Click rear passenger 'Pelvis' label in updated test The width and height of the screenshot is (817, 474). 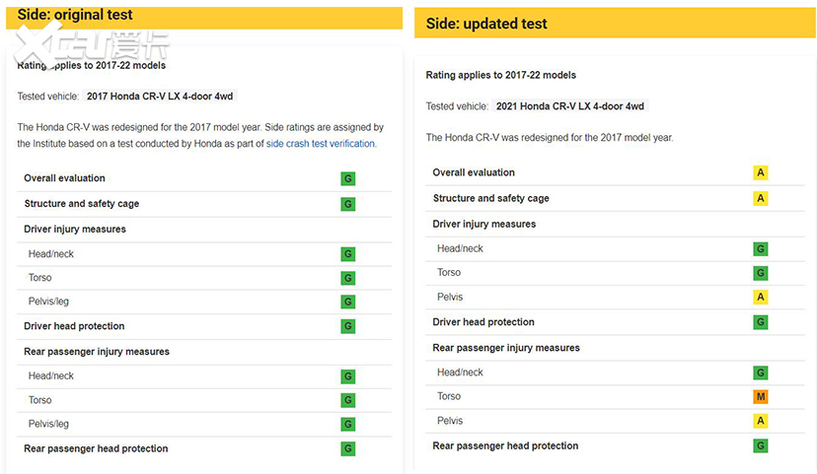450,421
